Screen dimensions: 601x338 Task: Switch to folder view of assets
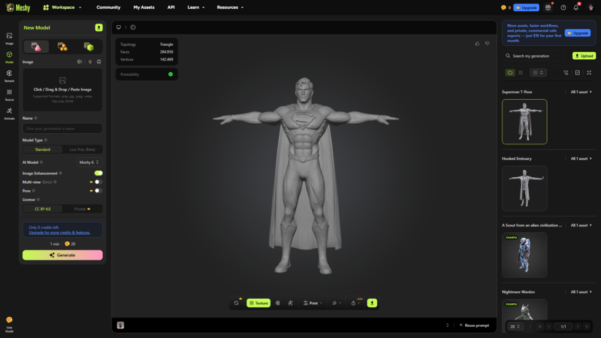[510, 73]
